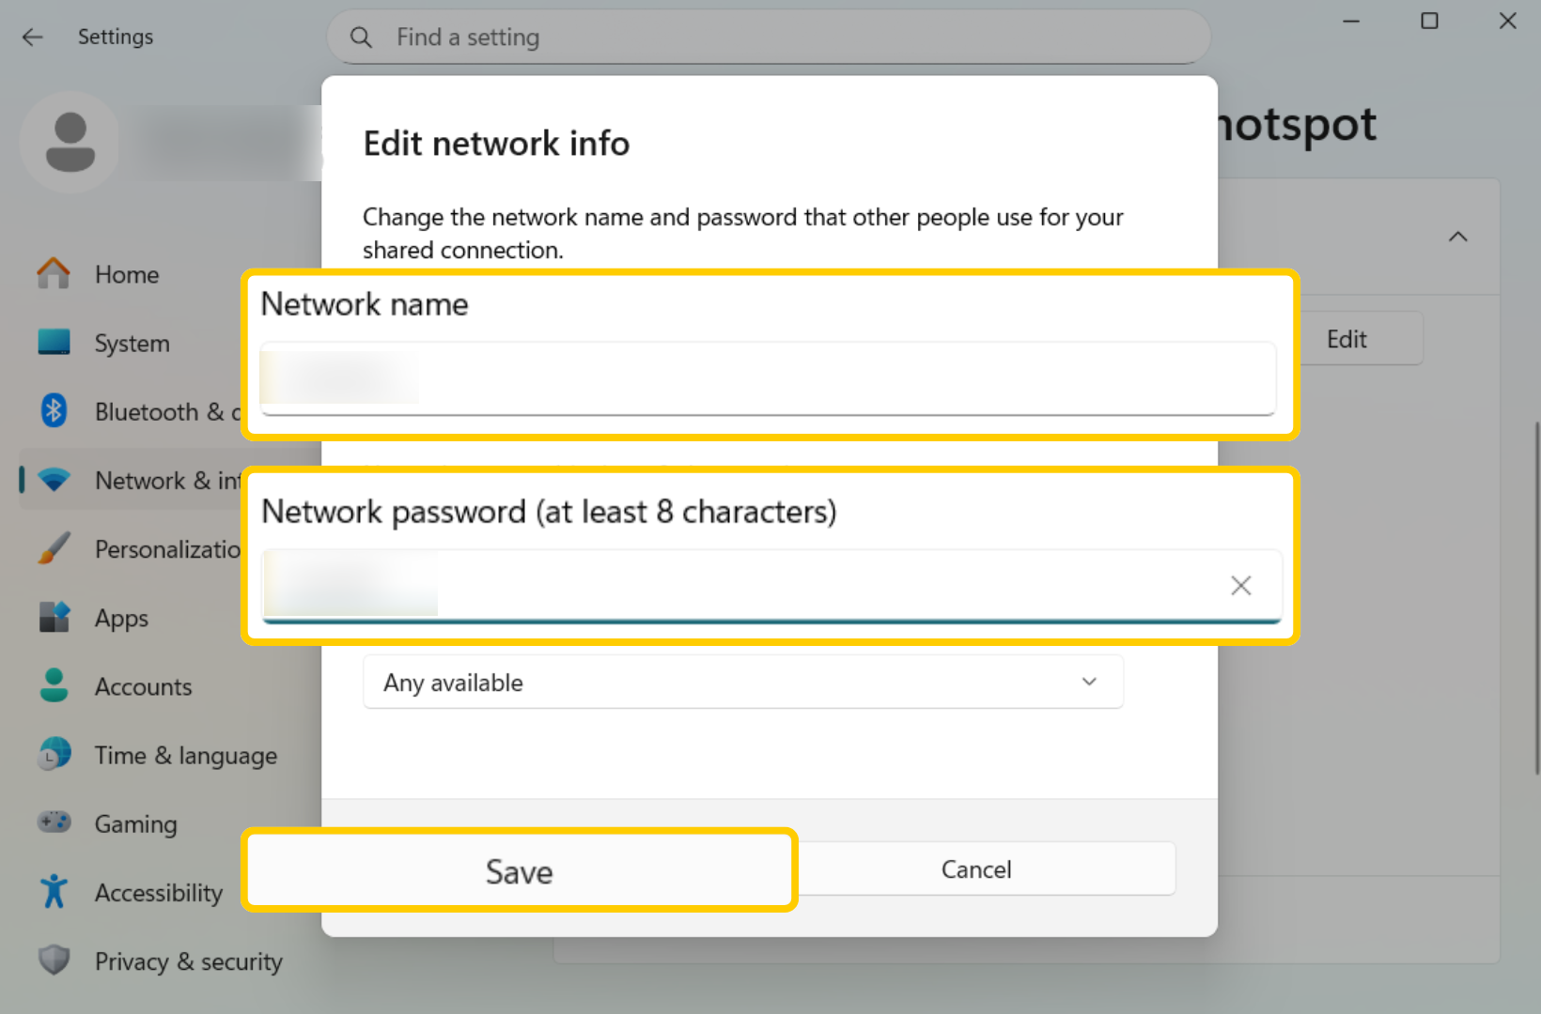Select the Apps settings icon

[x=54, y=617]
